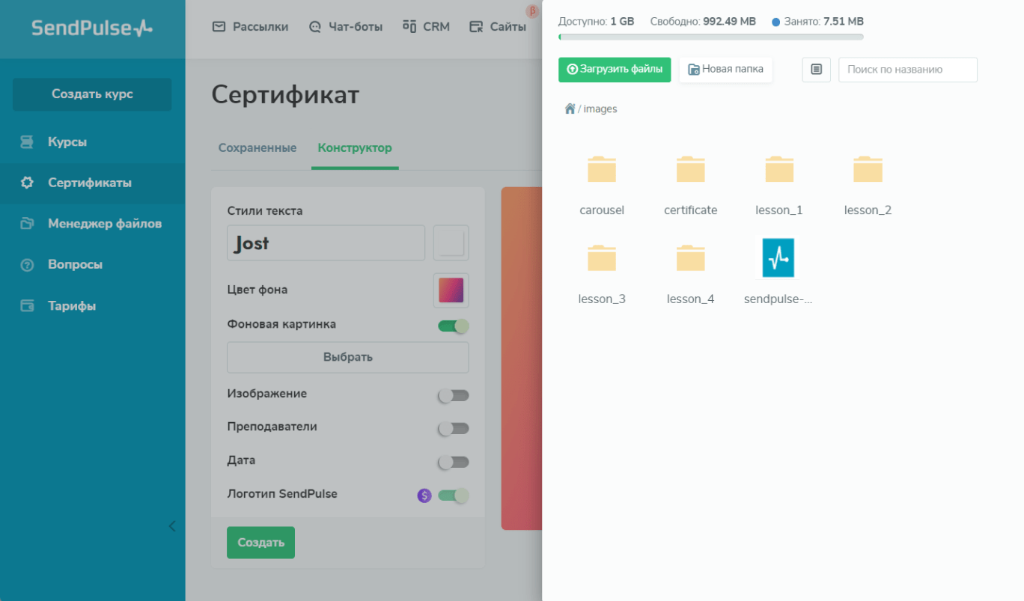1024x601 pixels.
Task: Click the beta badge near Сайты
Action: [x=532, y=11]
